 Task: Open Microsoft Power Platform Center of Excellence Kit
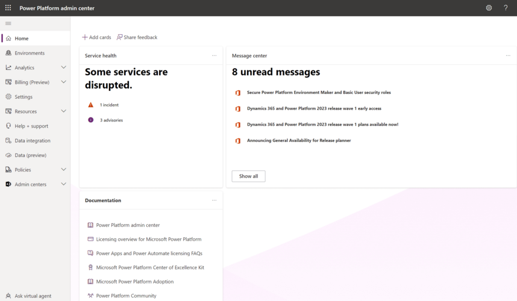[x=150, y=267]
